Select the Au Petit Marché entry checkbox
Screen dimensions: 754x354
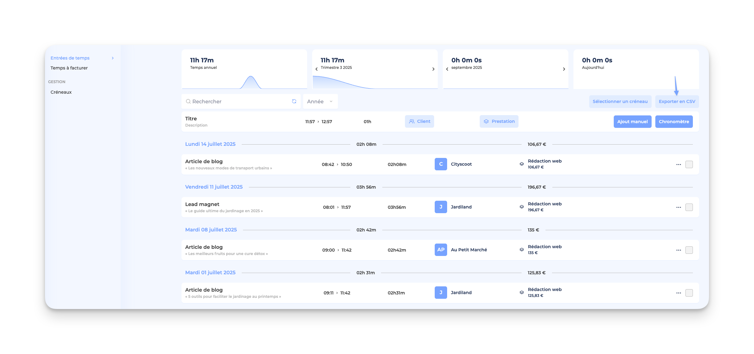pyautogui.click(x=689, y=250)
